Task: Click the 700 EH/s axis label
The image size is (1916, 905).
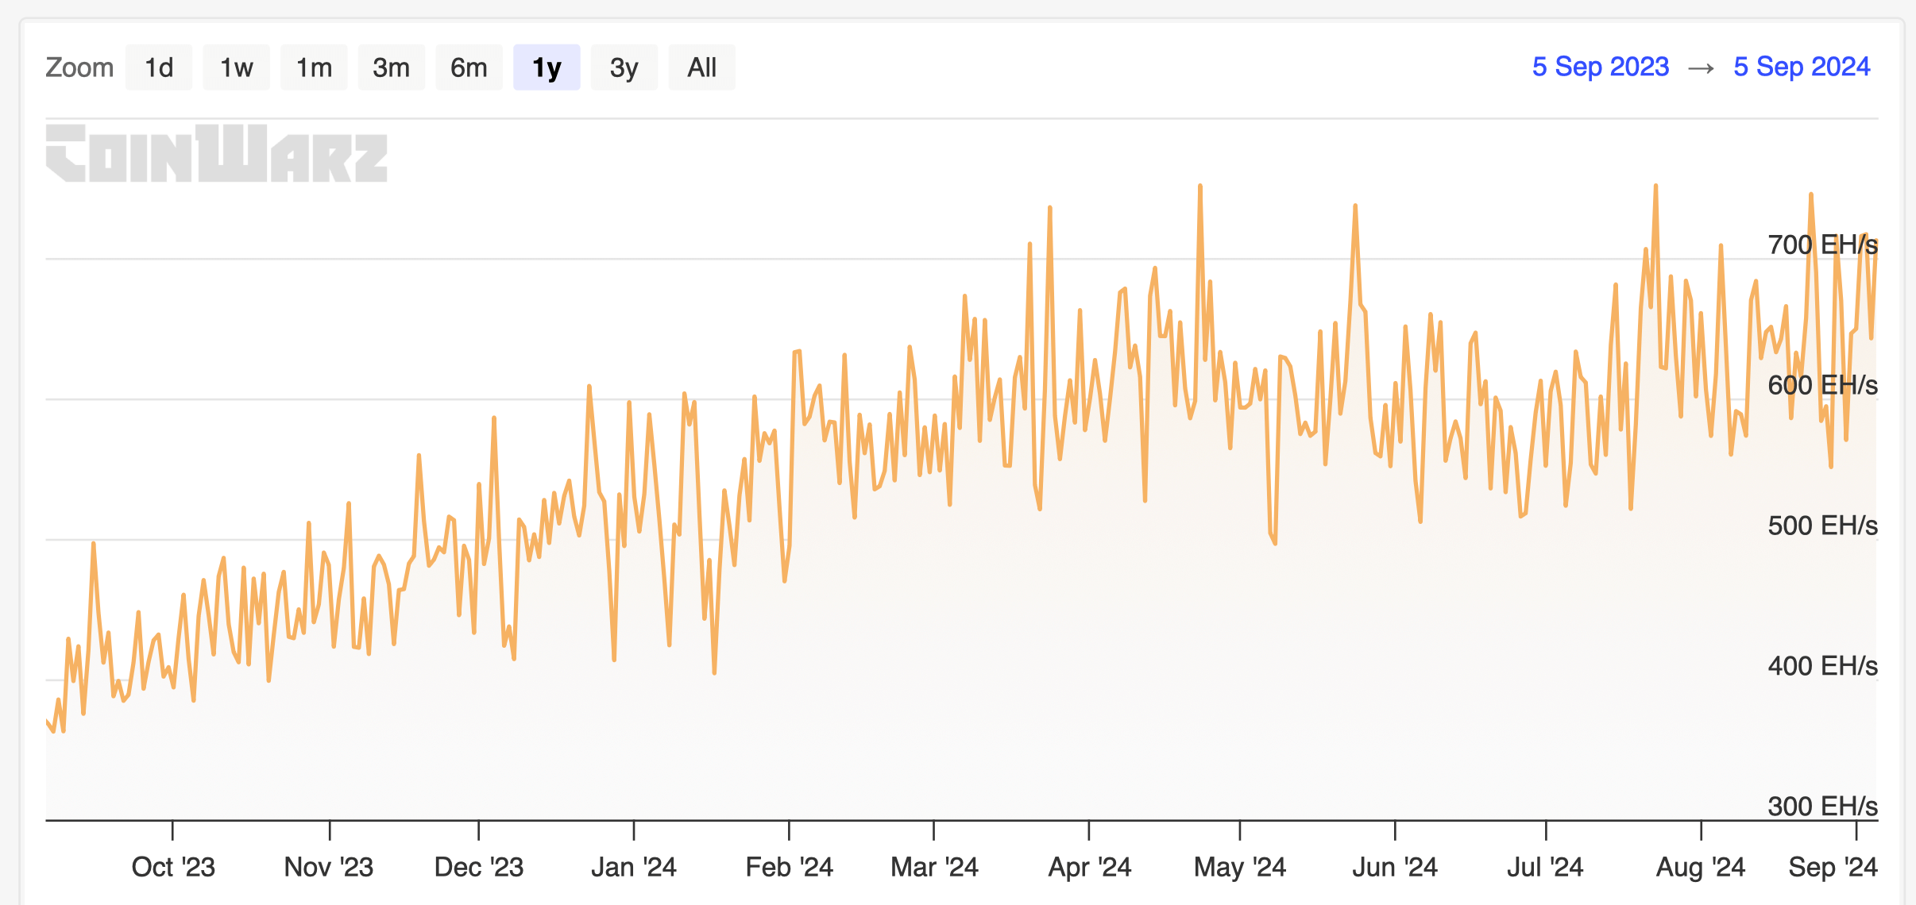Action: [x=1822, y=245]
